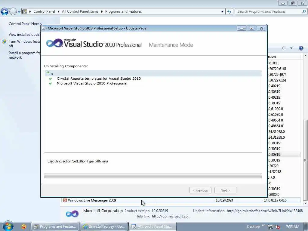Click the 7:55 AM clock
The width and height of the screenshot is (308, 231).
[292, 227]
